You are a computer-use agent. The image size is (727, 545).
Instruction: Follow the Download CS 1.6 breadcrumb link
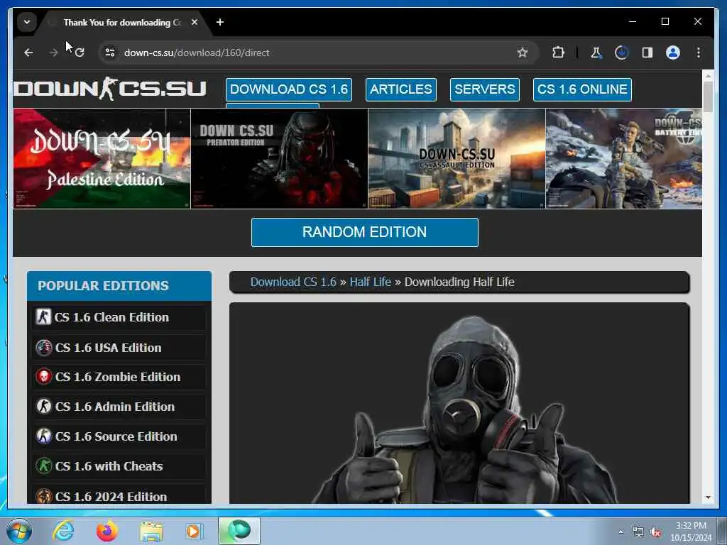tap(293, 282)
